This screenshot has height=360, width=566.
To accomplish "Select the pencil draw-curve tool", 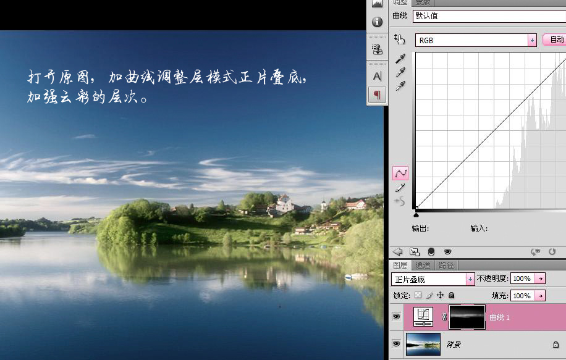I will click(400, 188).
